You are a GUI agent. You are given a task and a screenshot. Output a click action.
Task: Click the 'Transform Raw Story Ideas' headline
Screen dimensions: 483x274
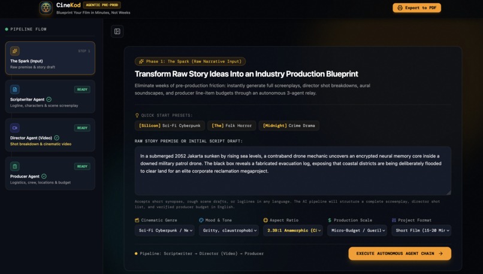(x=246, y=74)
